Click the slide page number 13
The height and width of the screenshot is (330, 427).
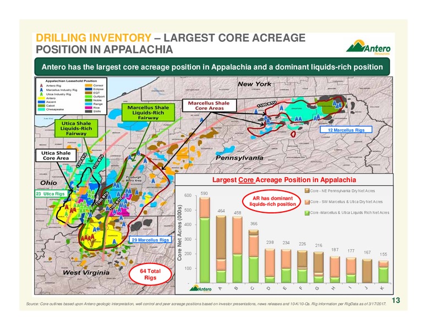click(x=396, y=300)
